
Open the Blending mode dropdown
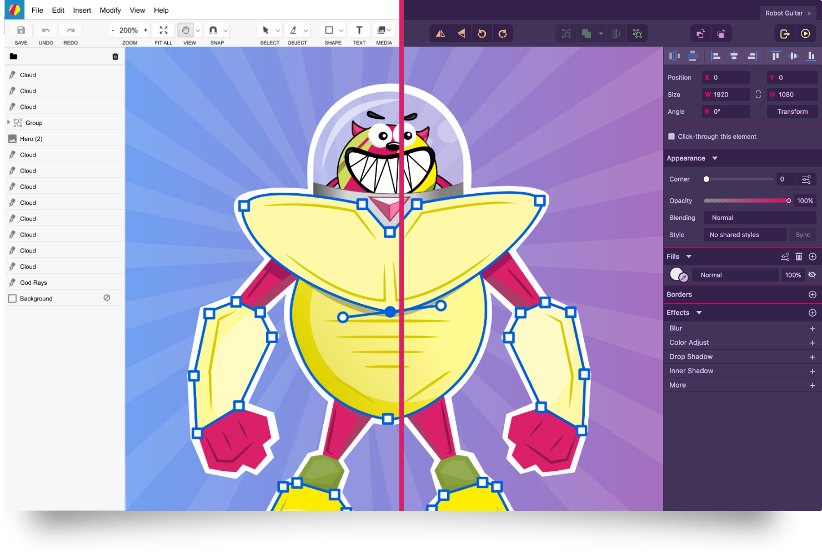point(759,218)
